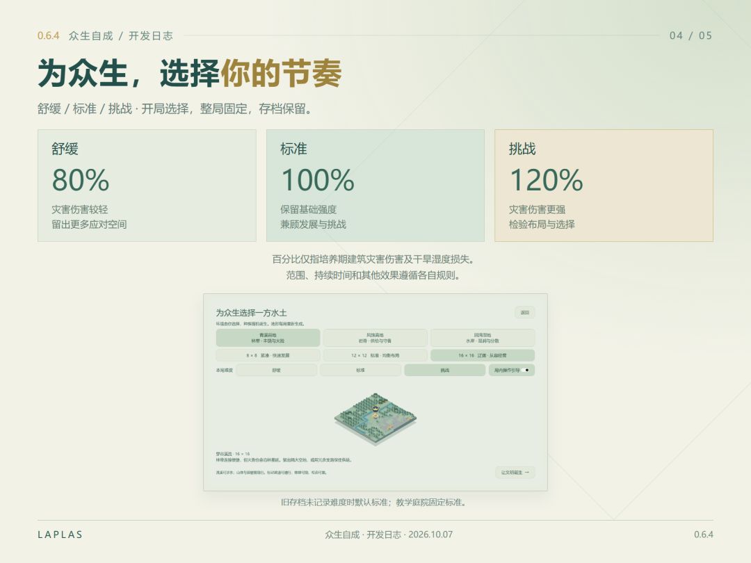The image size is (751, 563).
Task: Open the 挑战 120% difficulty card
Action: 604,186
